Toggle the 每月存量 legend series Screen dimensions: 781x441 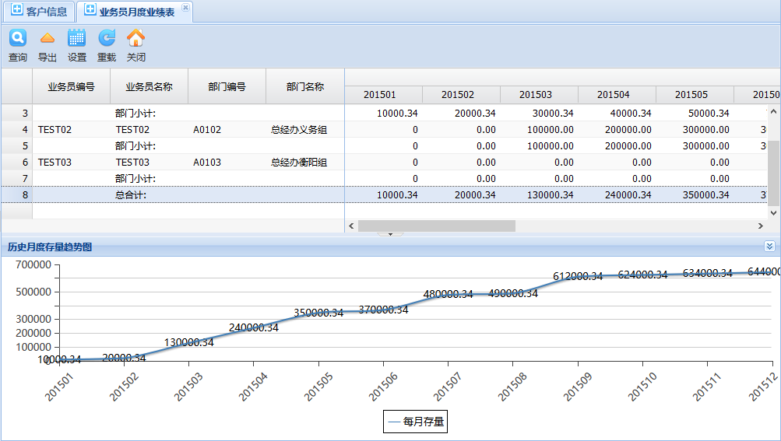click(415, 422)
